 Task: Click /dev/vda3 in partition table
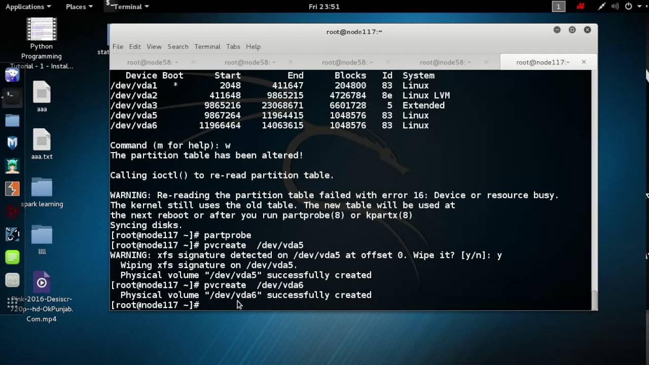[x=133, y=105]
